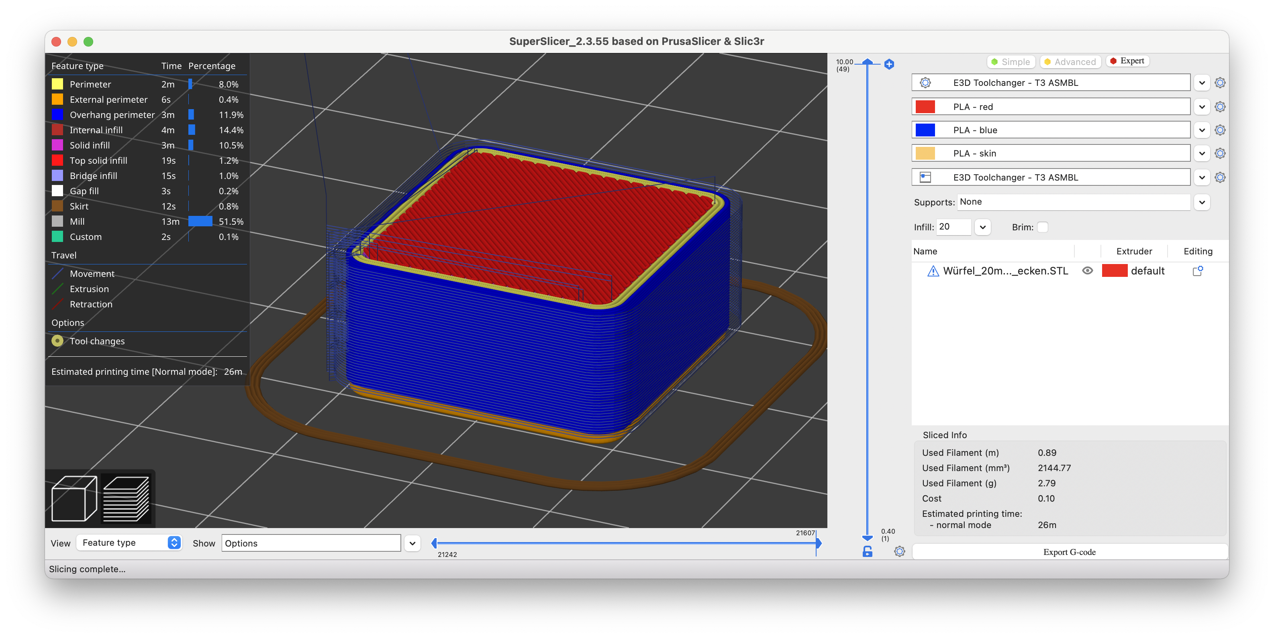Switch to Simple mode
The width and height of the screenshot is (1274, 638).
click(1011, 61)
